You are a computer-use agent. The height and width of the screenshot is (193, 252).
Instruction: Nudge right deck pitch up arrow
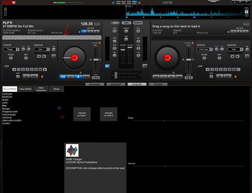(x=191, y=78)
